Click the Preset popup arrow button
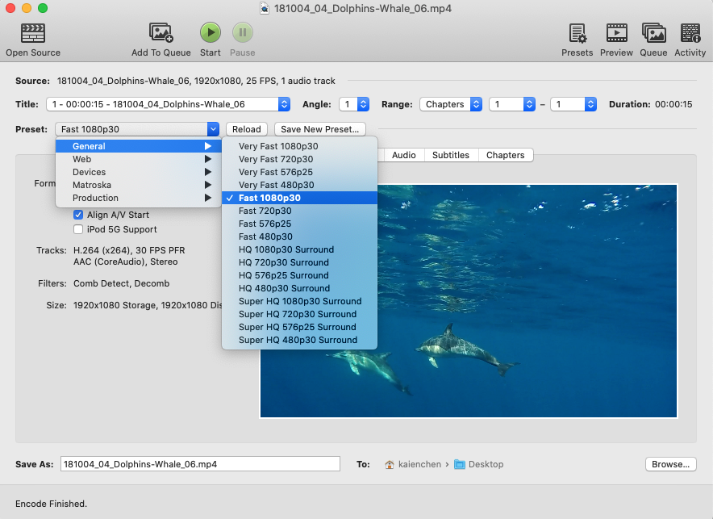 pos(213,129)
